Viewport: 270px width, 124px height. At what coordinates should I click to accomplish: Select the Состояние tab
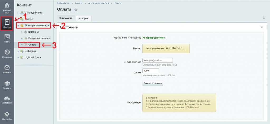point(66,18)
